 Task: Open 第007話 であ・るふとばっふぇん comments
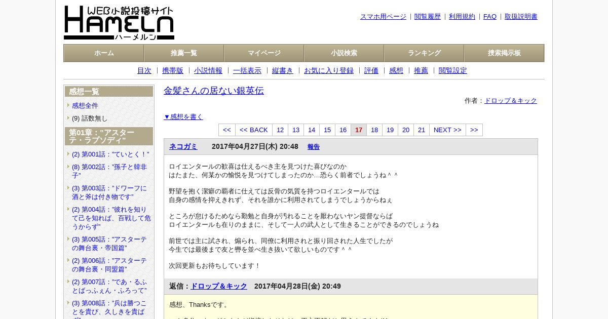coord(109,286)
